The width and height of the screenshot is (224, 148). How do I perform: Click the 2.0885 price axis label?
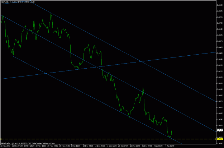(220, 5)
